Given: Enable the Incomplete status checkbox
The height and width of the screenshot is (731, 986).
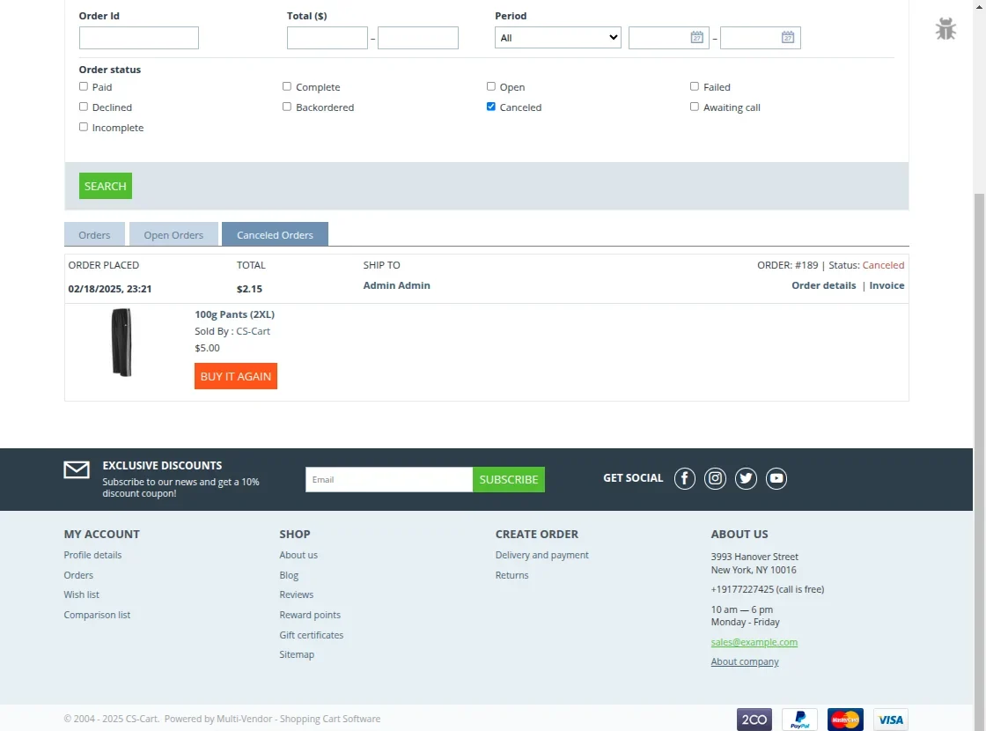Looking at the screenshot, I should [x=83, y=127].
